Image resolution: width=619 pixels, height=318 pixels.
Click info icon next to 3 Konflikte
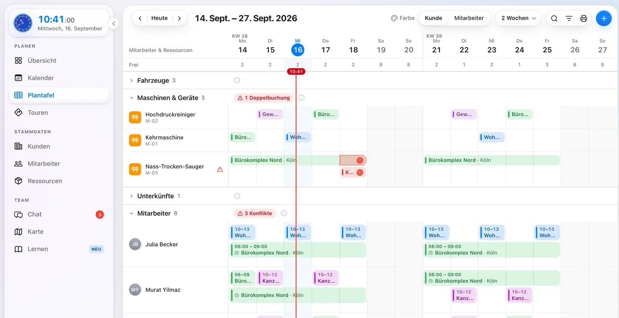284,214
